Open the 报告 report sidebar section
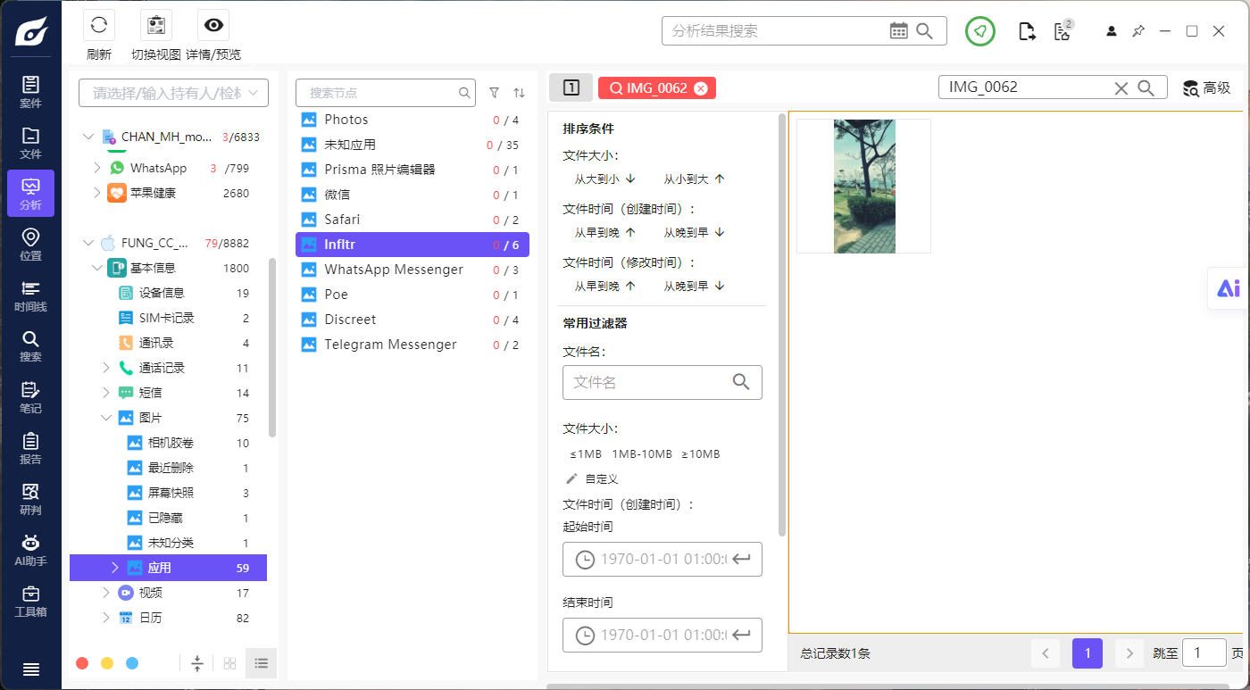1250x690 pixels. [30, 447]
